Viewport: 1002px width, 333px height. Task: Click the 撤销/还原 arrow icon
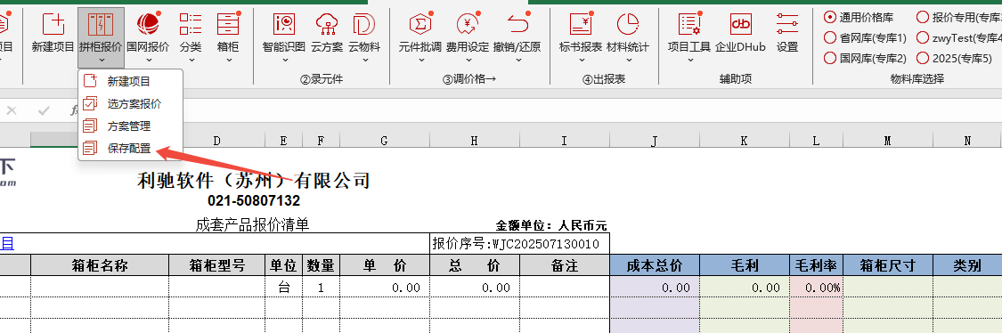pos(517,24)
